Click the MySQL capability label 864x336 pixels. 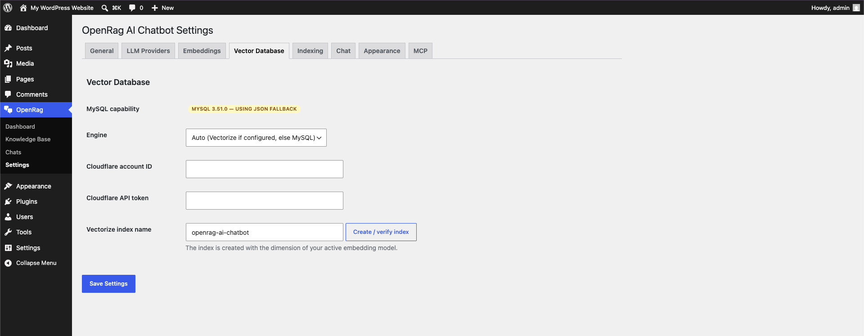click(113, 109)
